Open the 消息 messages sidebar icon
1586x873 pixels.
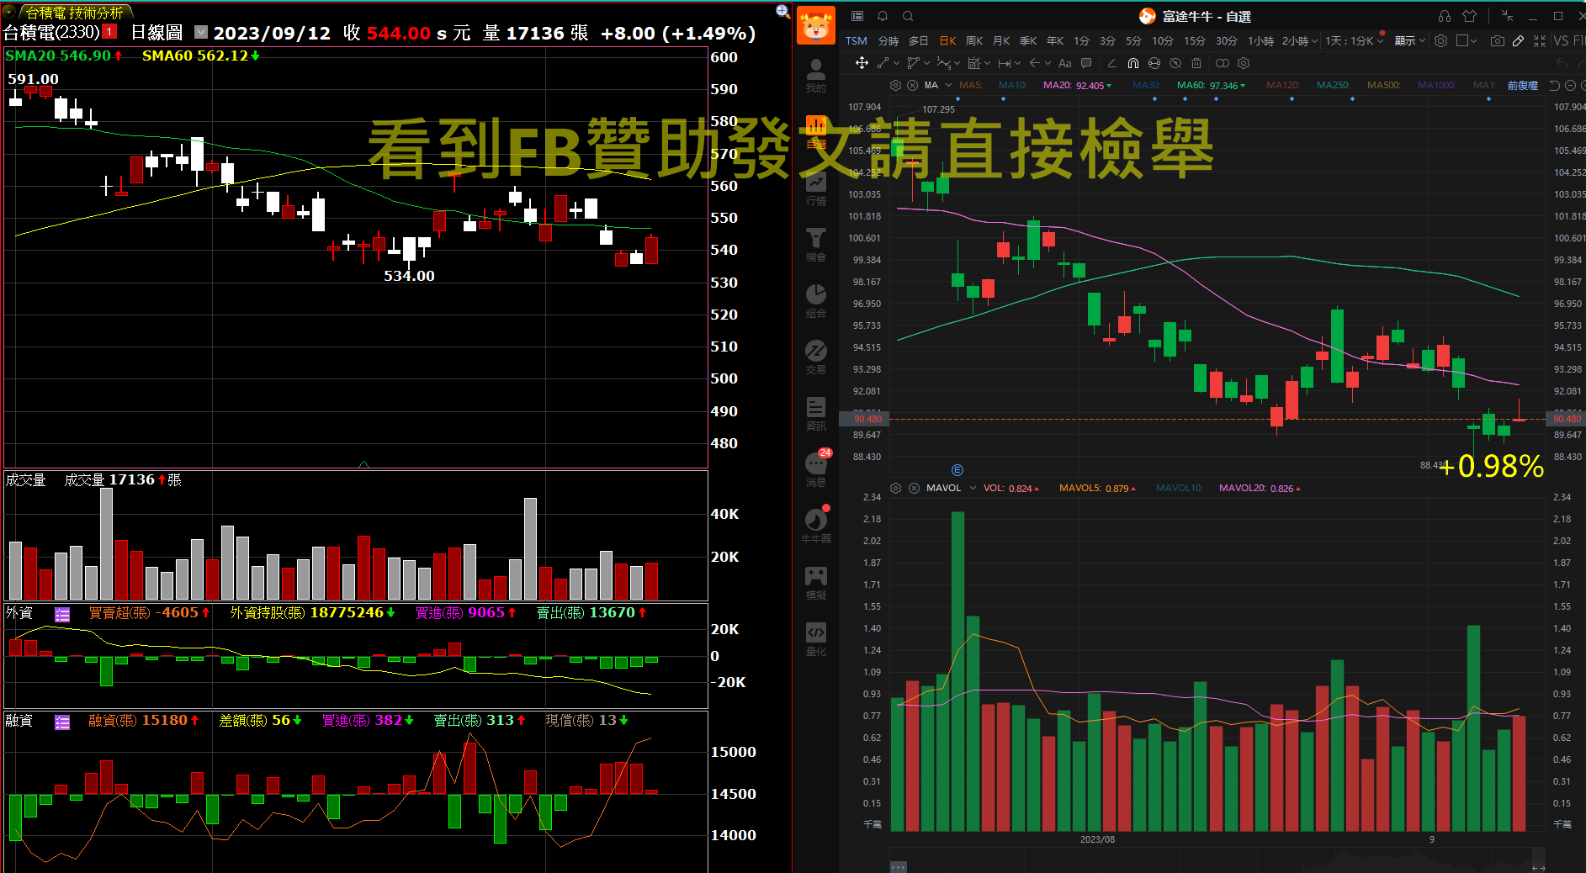[x=815, y=468]
